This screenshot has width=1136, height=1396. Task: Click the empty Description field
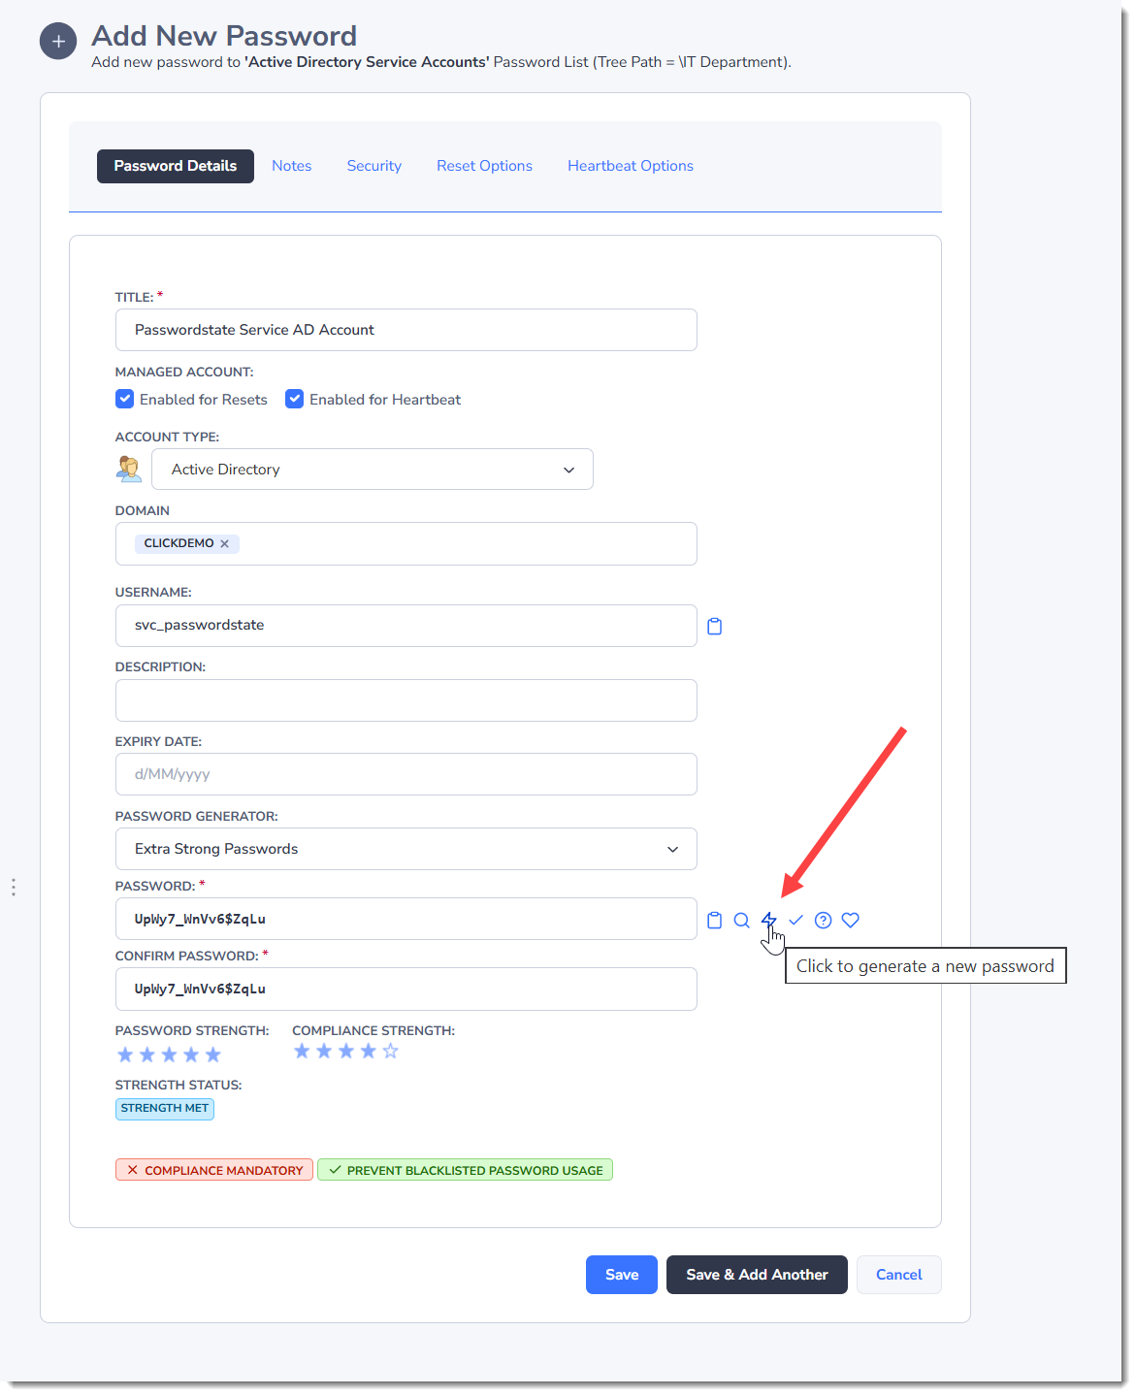pyautogui.click(x=406, y=700)
